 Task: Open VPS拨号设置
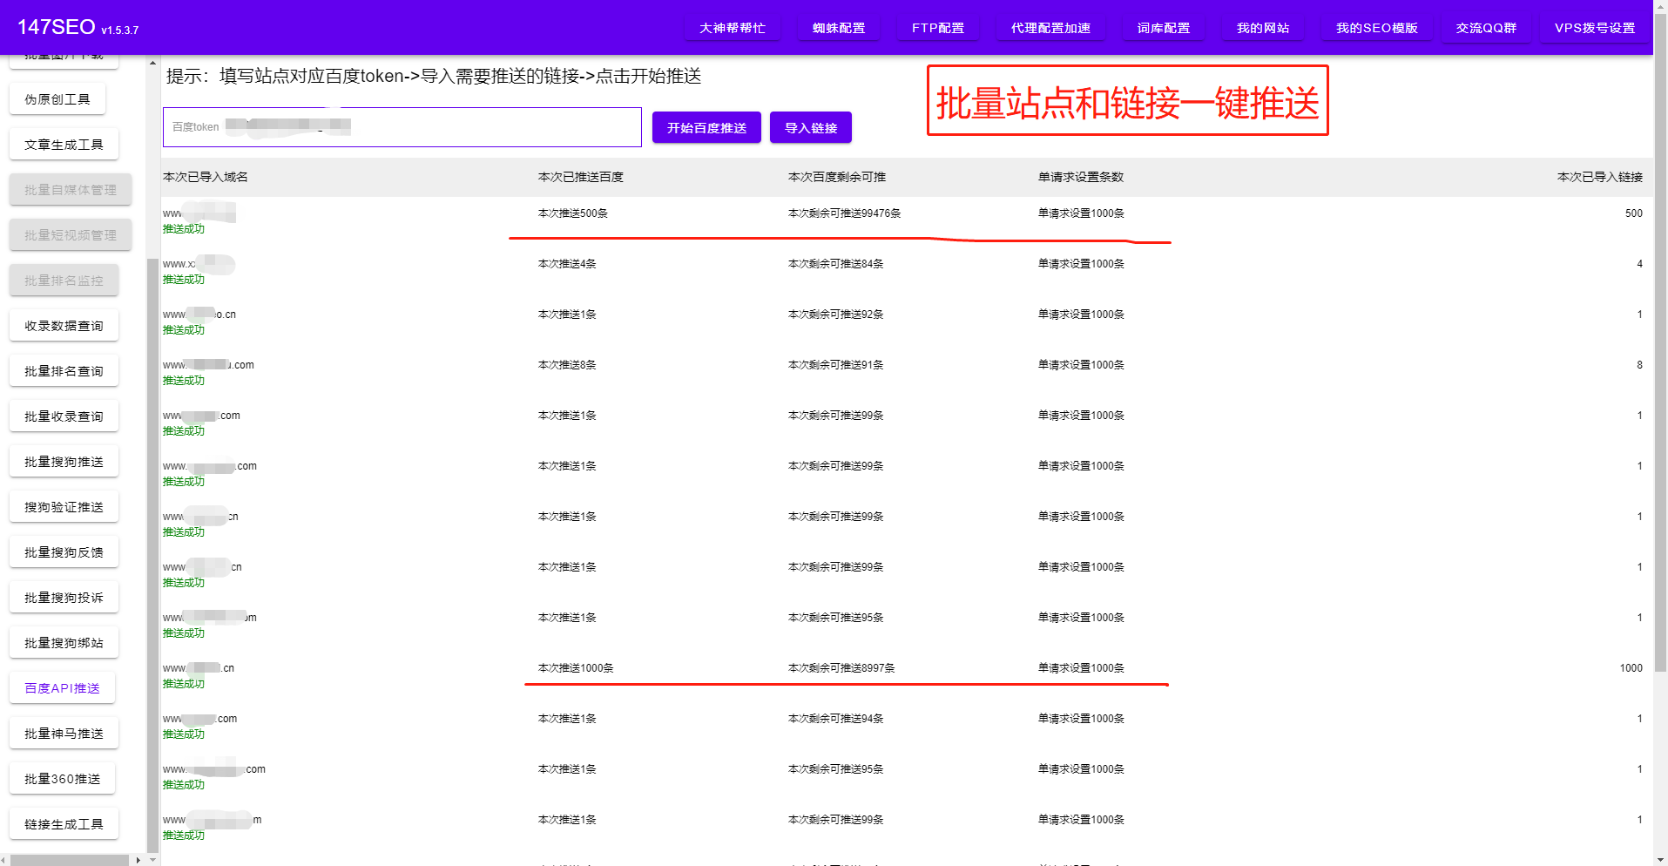pos(1595,28)
